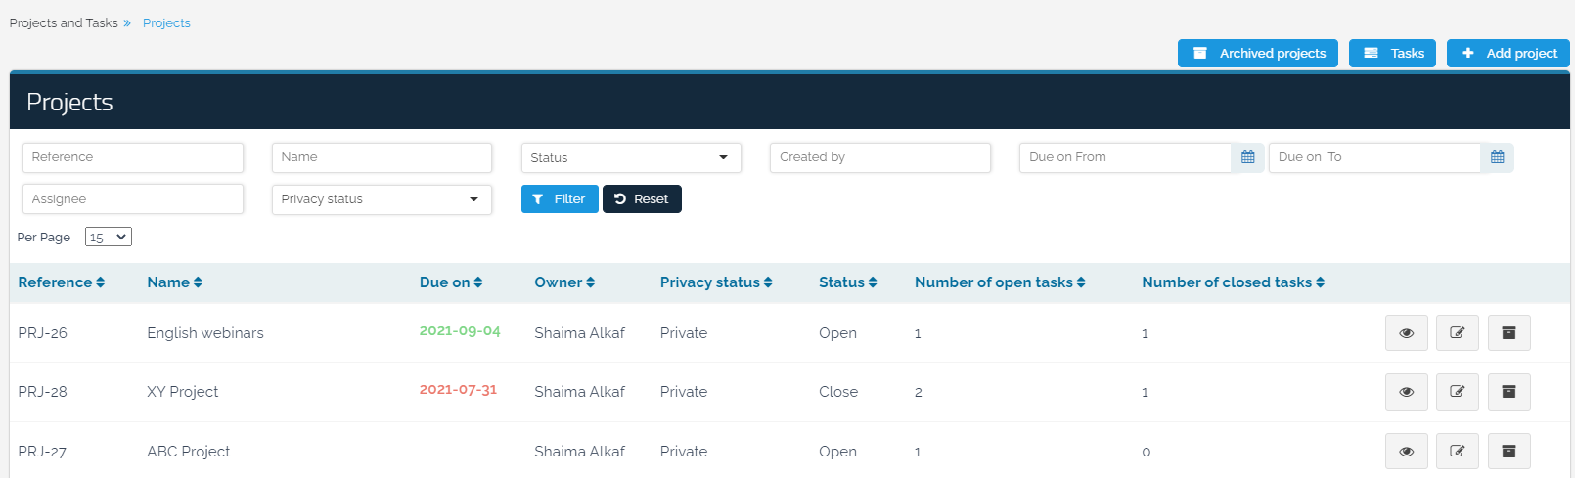Sort the table by Reference column
Viewport: 1575px width, 478px height.
(61, 282)
